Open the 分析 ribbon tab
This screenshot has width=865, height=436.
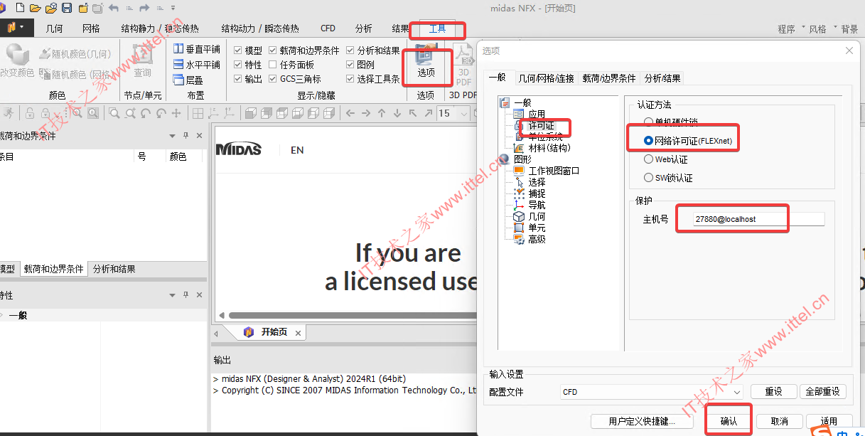363,28
